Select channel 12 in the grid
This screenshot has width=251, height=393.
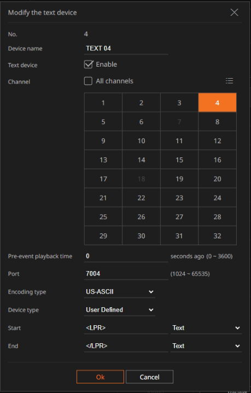[x=218, y=140]
